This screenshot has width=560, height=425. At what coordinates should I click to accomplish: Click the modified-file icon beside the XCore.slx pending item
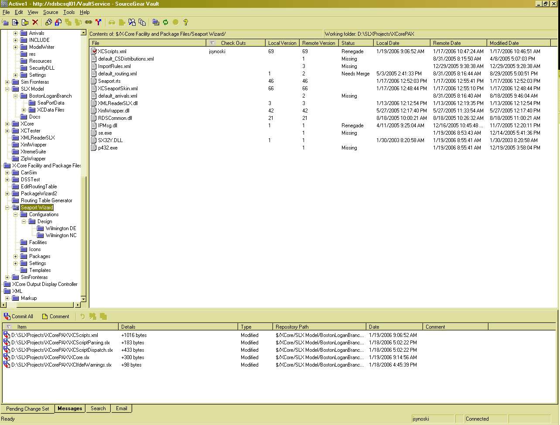pos(7,357)
